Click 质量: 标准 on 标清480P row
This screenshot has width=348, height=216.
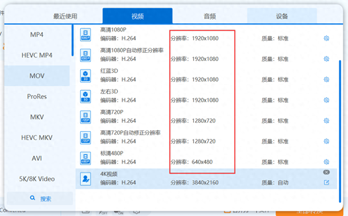[x=275, y=162]
